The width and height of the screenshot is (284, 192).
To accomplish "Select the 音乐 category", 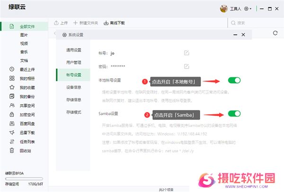I will pyautogui.click(x=24, y=52).
